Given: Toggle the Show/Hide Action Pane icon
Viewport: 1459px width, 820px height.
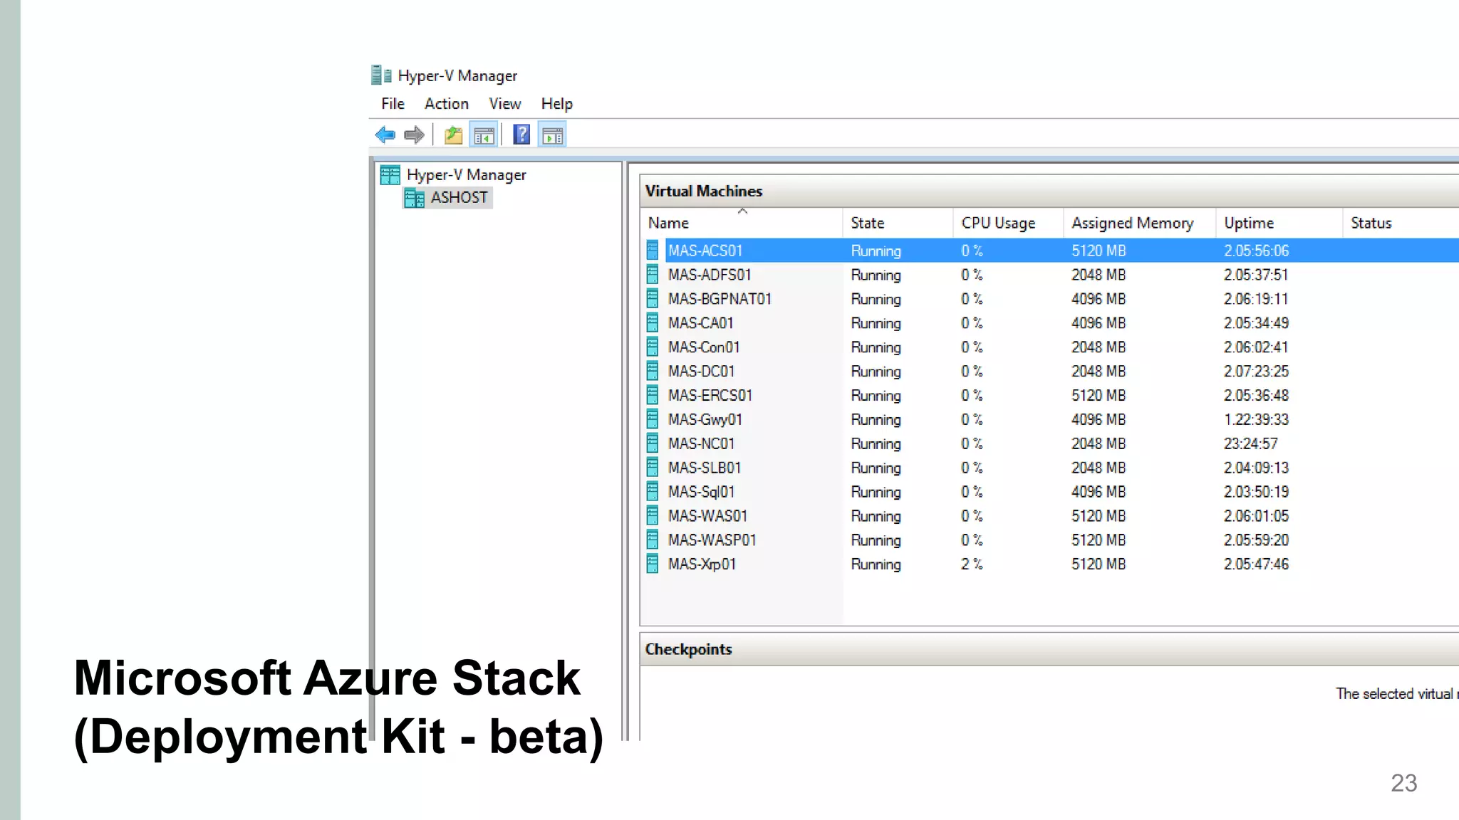Looking at the screenshot, I should [553, 135].
